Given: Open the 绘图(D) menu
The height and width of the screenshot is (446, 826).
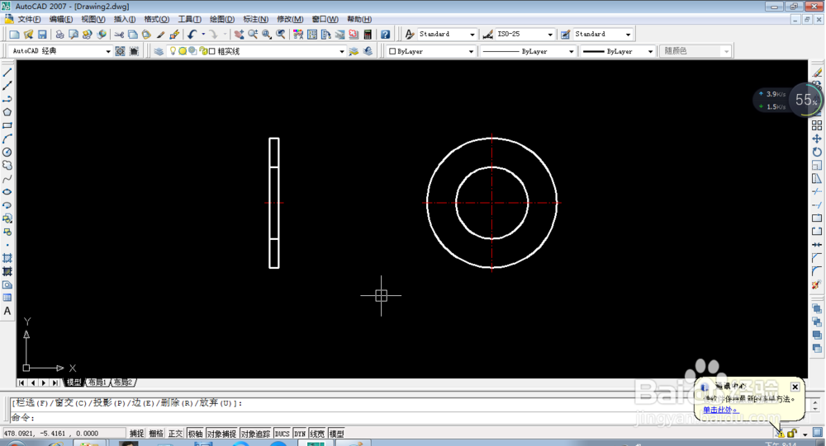Looking at the screenshot, I should (221, 19).
